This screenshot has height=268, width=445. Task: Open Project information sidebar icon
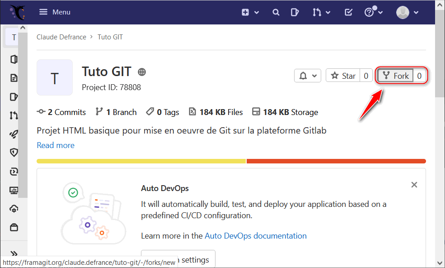14,59
